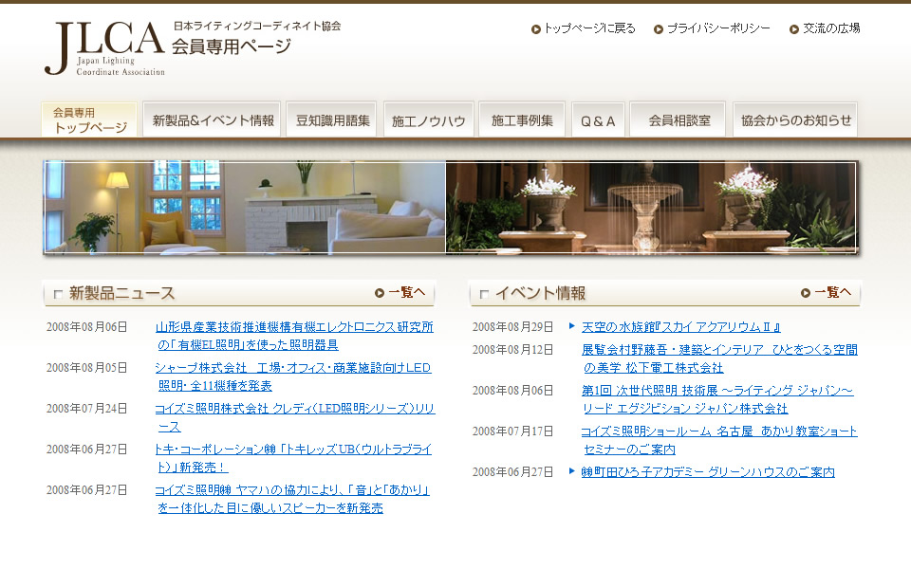Click blue triangle marker beside 町田ひろ子アカデミー

point(571,471)
